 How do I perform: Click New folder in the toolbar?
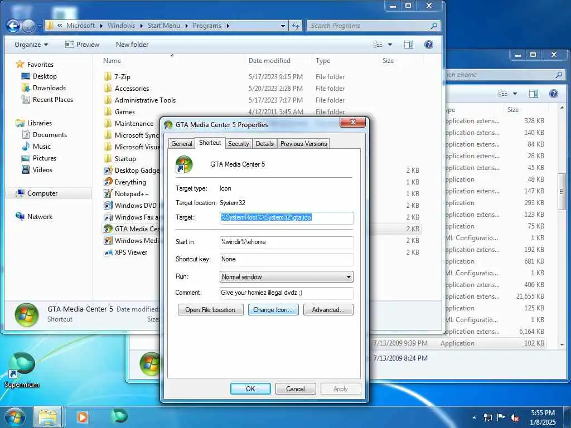pos(132,45)
